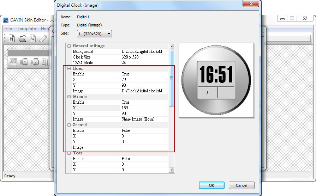Viewport: 316px width, 196px height.
Task: Click the clock 2 icon in the skin panel
Action: point(35,62)
